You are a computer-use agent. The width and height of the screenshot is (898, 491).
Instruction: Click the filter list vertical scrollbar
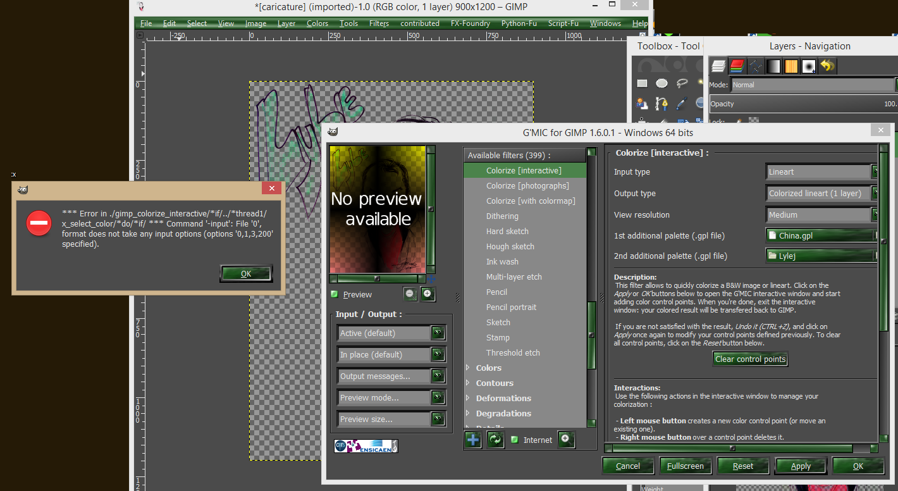pyautogui.click(x=591, y=288)
